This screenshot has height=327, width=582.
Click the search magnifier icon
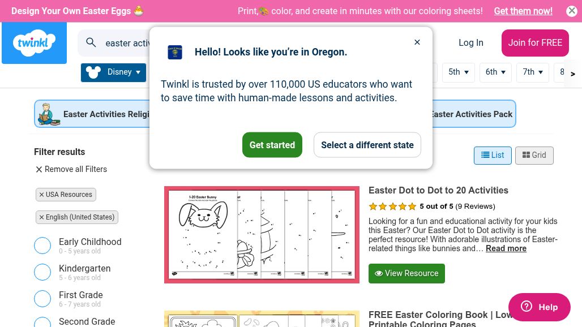point(91,42)
